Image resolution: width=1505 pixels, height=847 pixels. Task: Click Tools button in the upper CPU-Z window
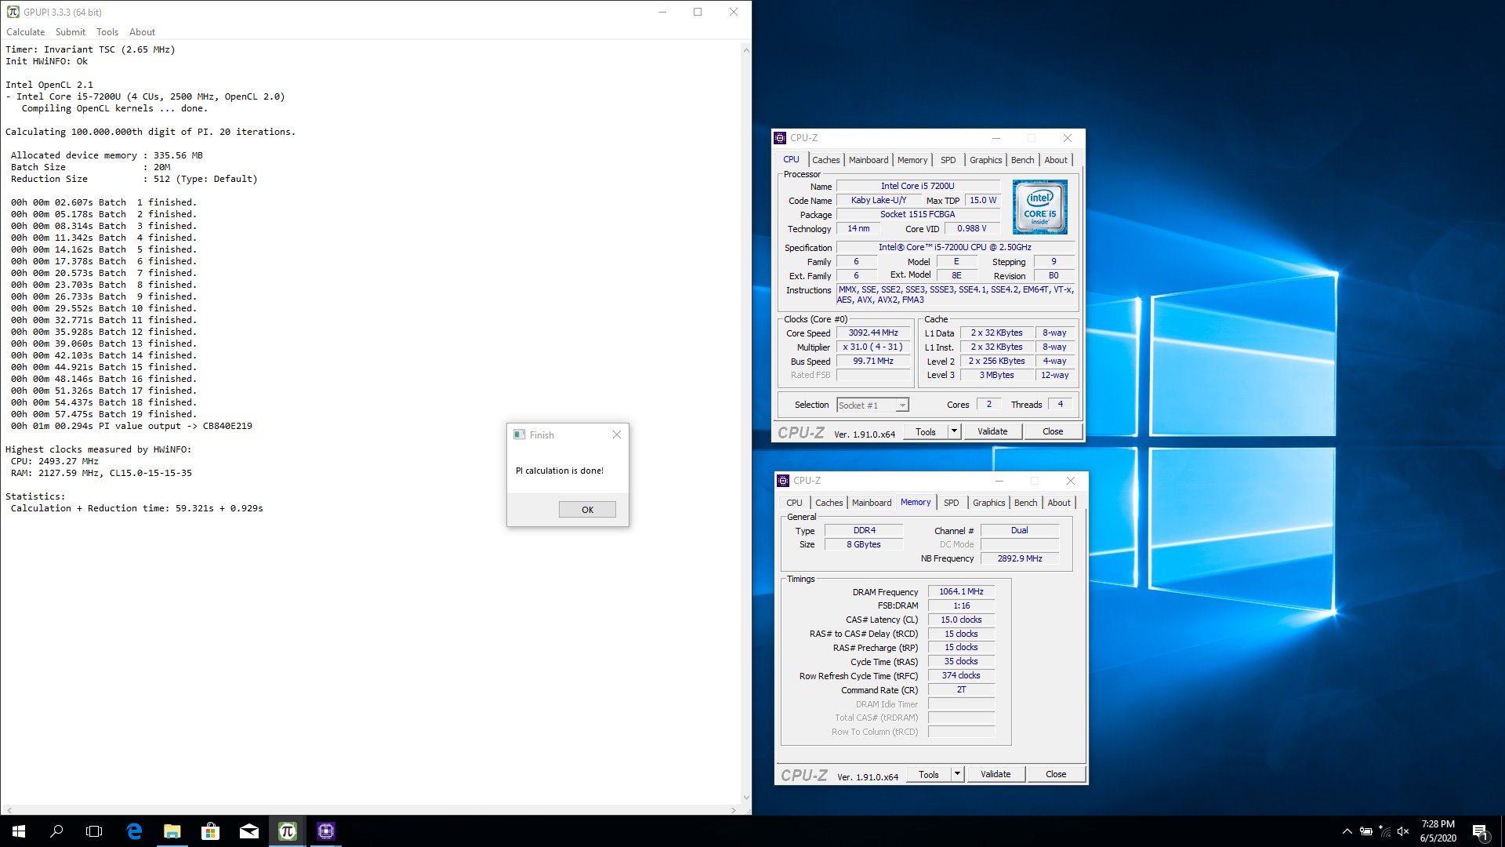point(926,432)
